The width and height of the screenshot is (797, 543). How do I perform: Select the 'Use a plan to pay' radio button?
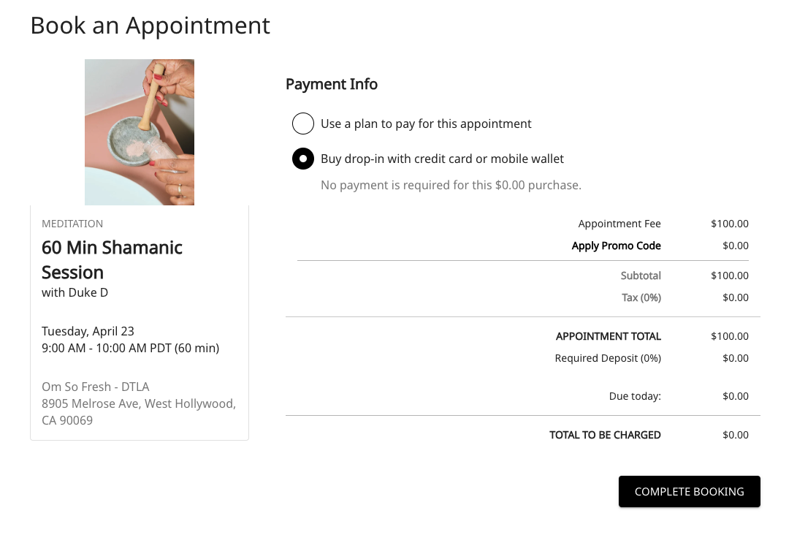tap(303, 124)
